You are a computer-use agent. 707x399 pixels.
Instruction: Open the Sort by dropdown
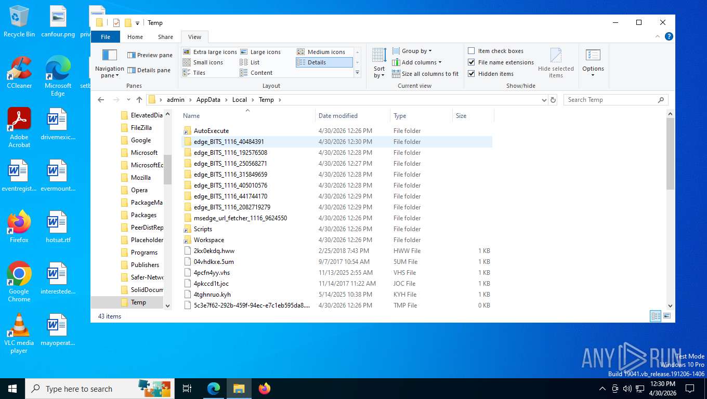379,63
